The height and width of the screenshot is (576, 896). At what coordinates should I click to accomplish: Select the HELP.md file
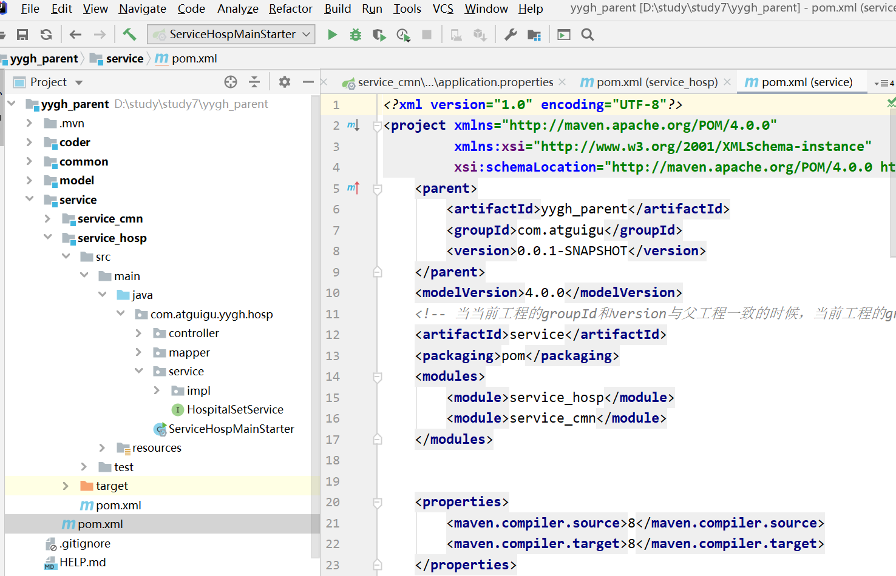(x=83, y=562)
